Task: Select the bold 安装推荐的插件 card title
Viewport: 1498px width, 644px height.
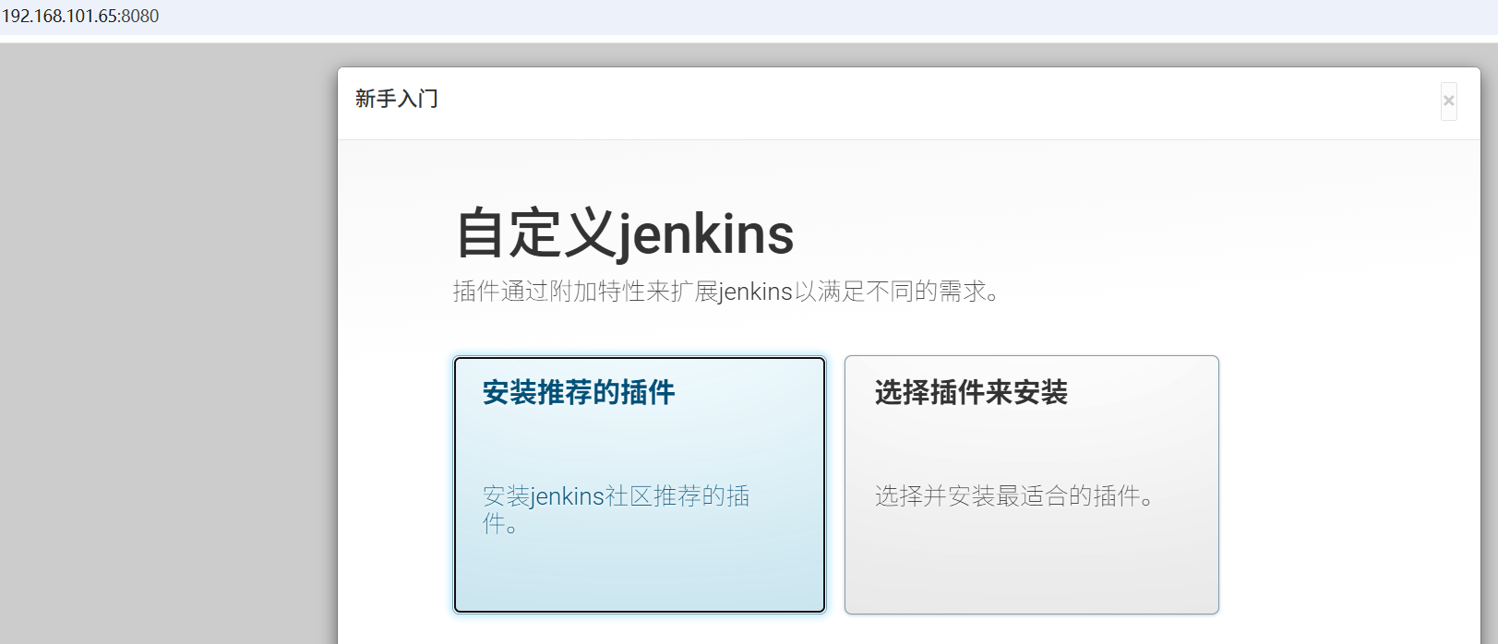Action: (x=579, y=392)
